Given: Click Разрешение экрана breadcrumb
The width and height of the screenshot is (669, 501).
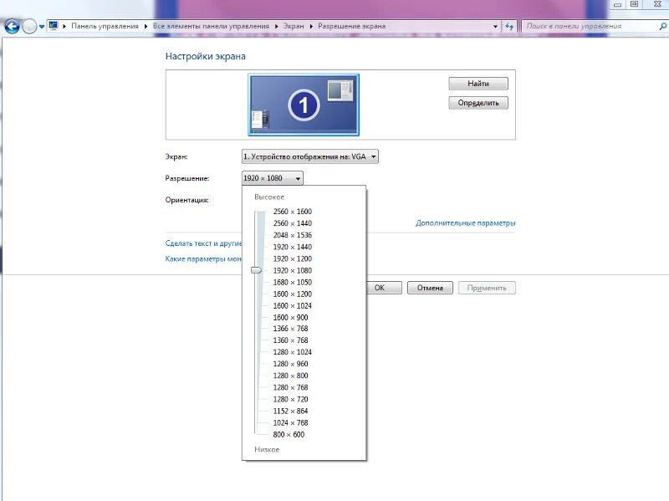Looking at the screenshot, I should [351, 26].
